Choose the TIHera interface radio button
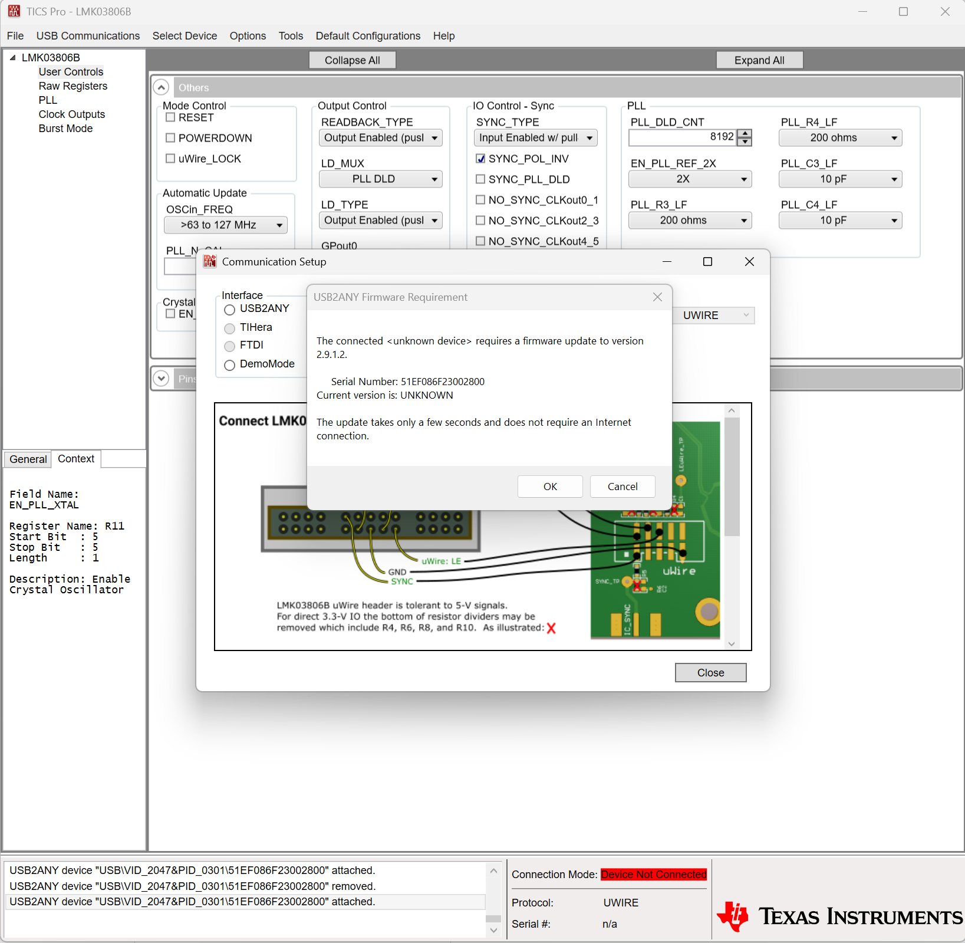 pyautogui.click(x=229, y=328)
